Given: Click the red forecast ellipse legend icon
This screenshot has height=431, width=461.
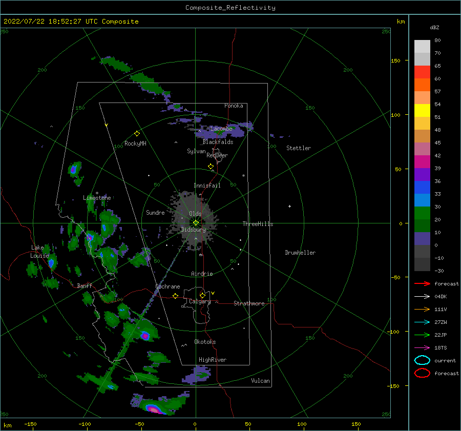Looking at the screenshot, I should pyautogui.click(x=422, y=373).
